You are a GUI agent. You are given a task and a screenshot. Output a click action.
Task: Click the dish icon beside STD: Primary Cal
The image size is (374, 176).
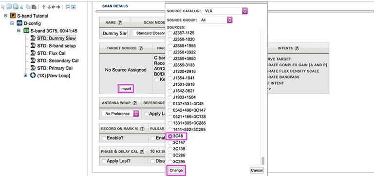pyautogui.click(x=33, y=68)
